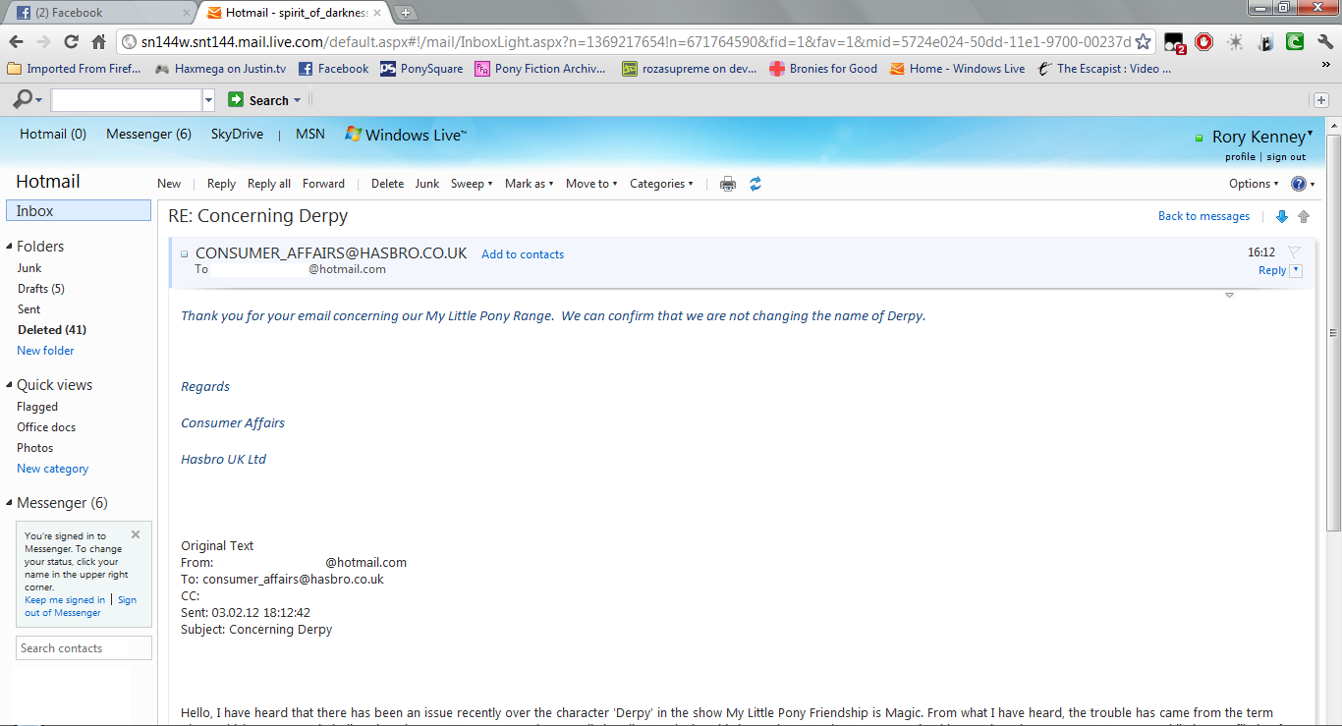Open a new browser tab
Screen dimensions: 1342x726
(x=406, y=13)
